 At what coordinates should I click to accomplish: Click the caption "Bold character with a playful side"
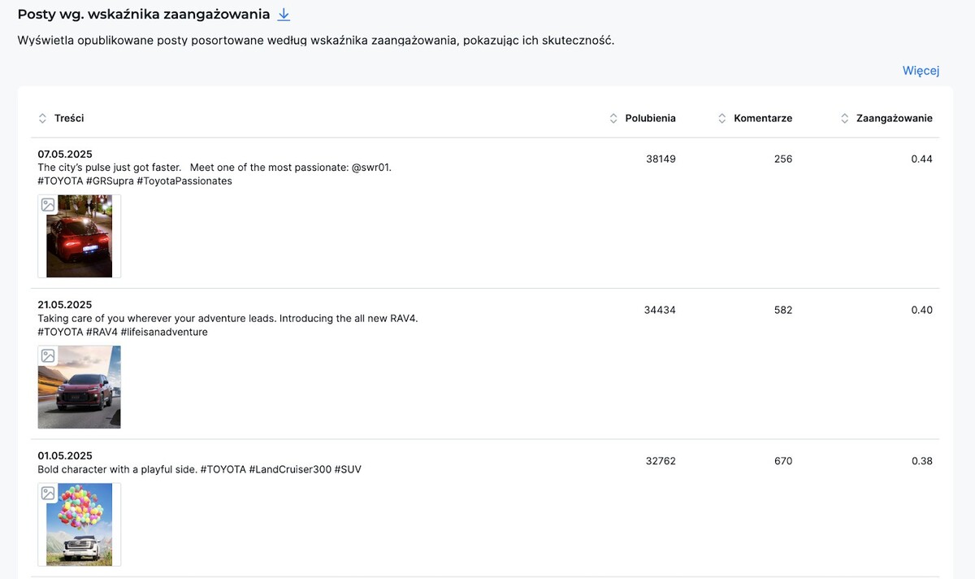(115, 469)
